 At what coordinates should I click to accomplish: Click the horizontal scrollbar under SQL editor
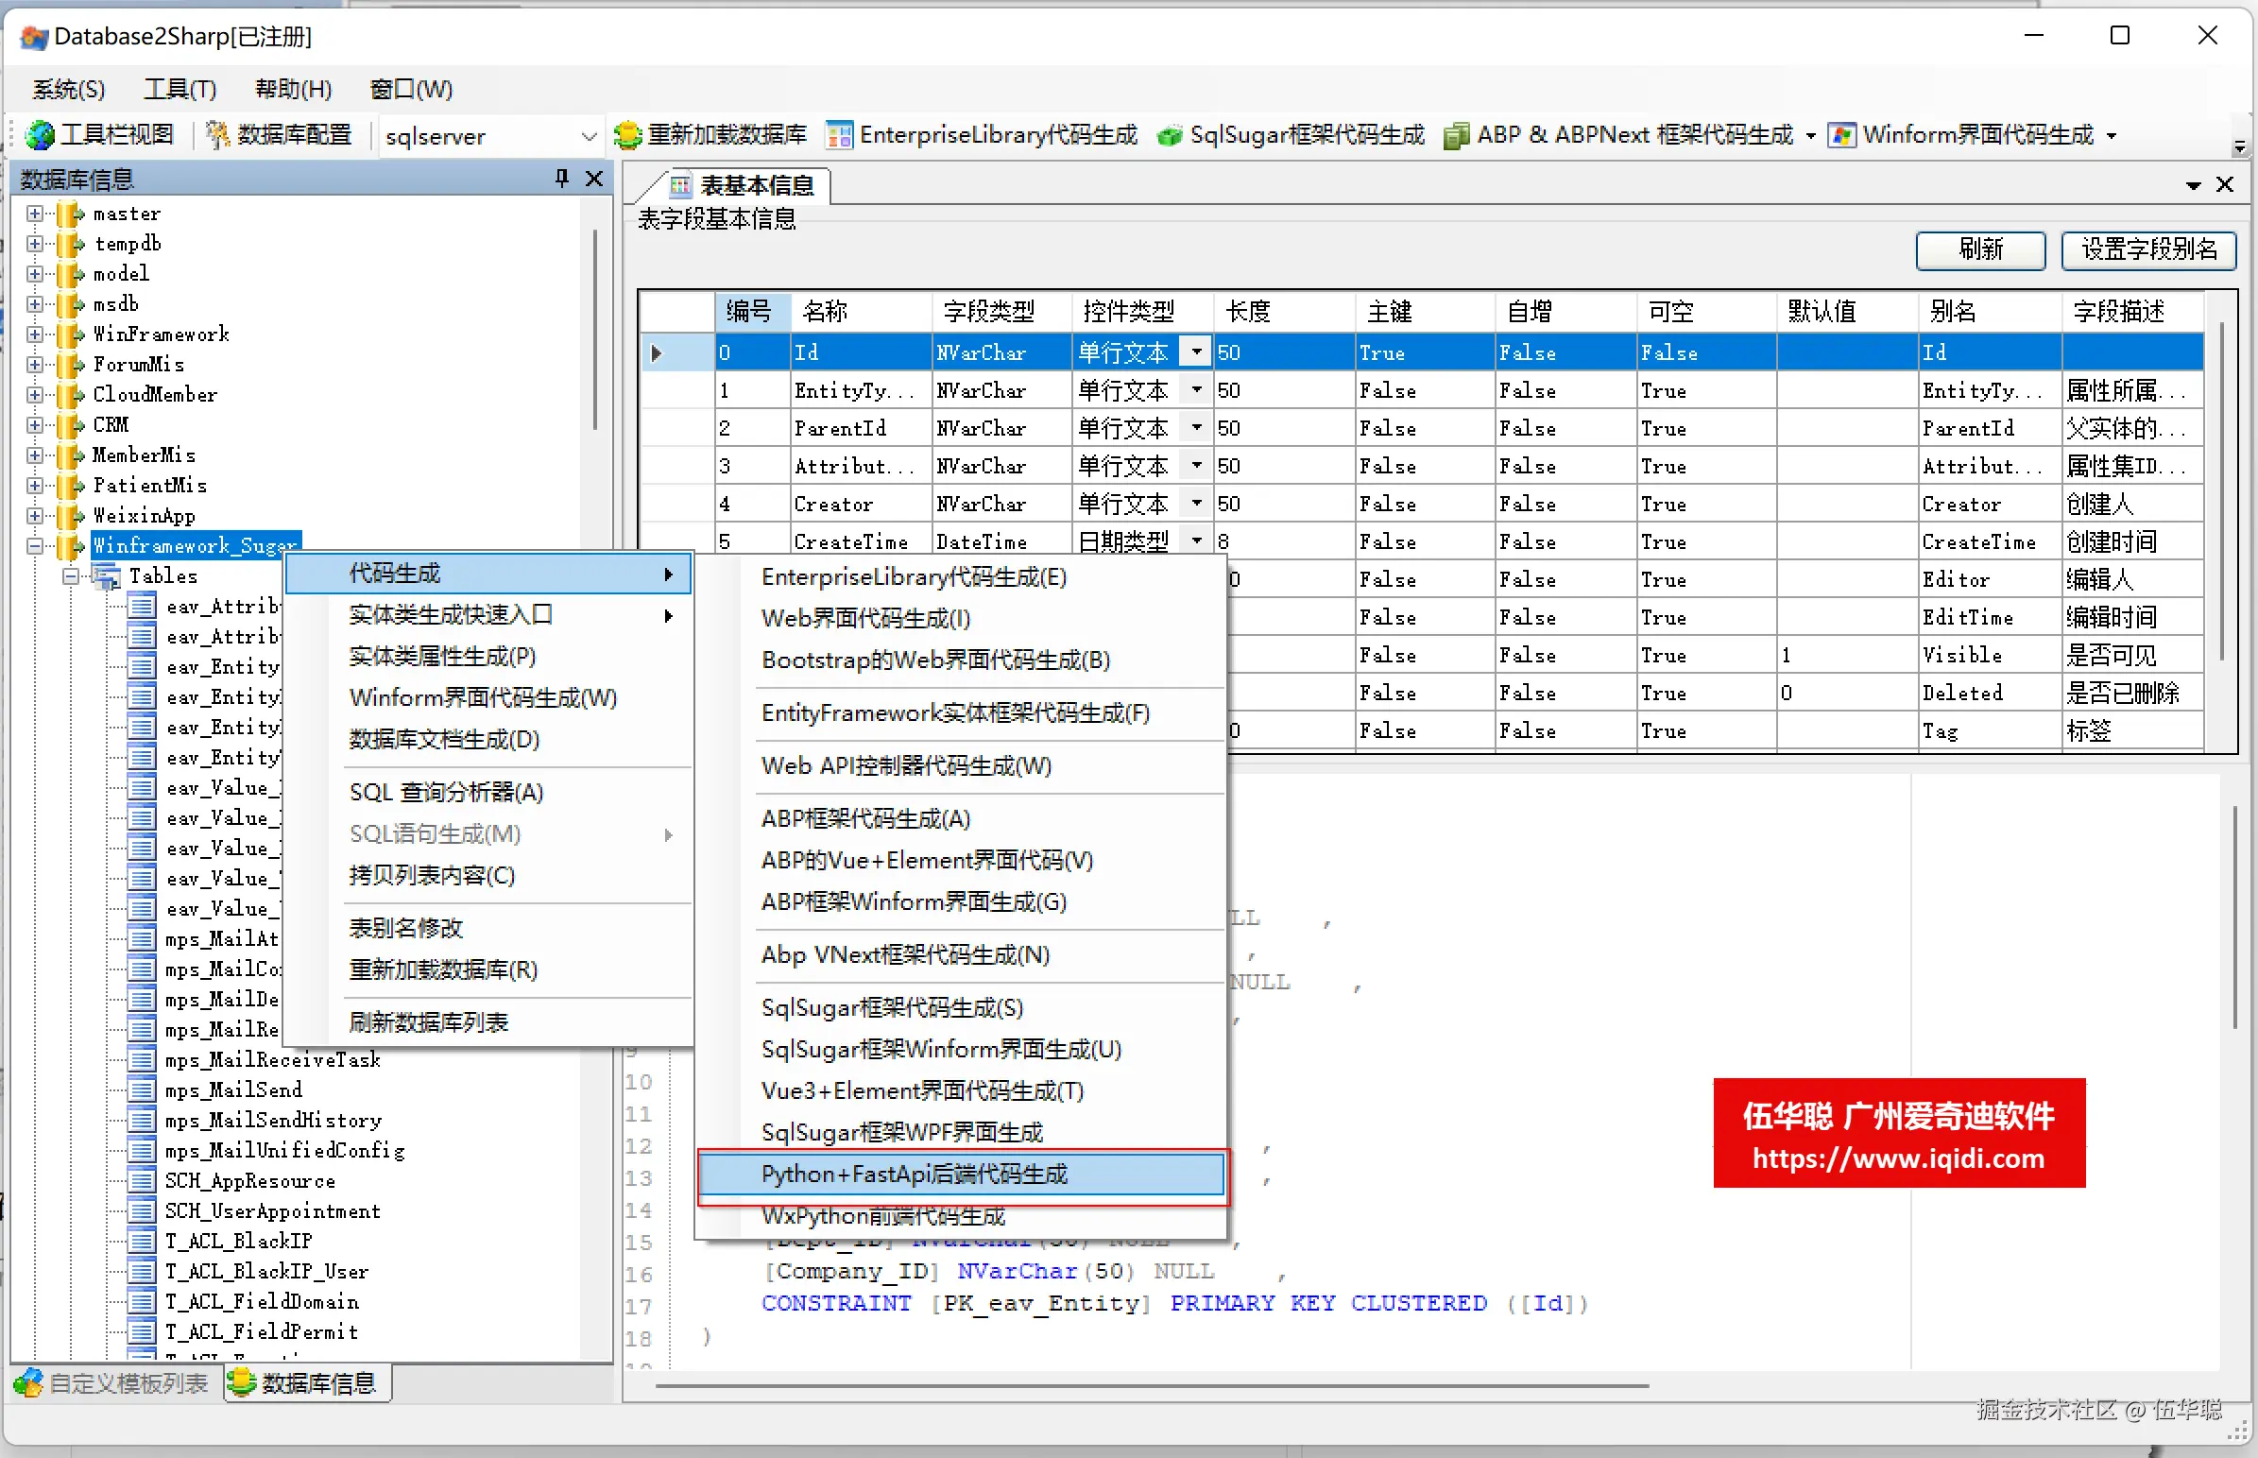pyautogui.click(x=1151, y=1386)
